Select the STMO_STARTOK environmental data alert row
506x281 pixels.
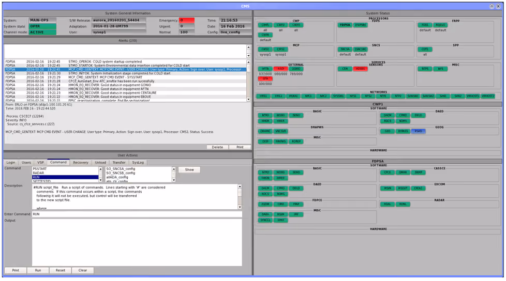point(125,66)
